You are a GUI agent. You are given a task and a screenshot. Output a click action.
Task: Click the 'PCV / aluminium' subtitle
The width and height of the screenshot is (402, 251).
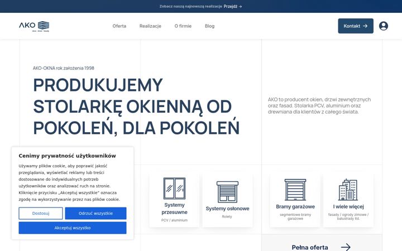click(174, 220)
